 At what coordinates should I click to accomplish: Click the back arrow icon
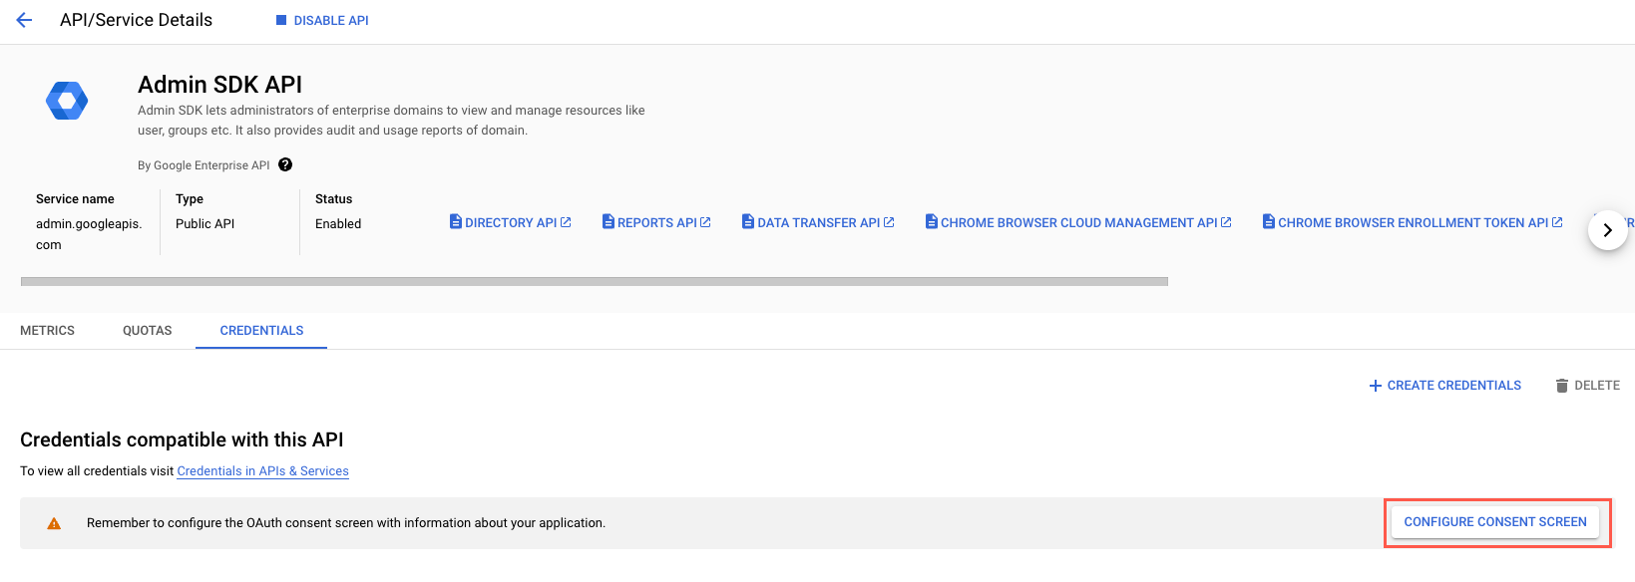tap(25, 20)
